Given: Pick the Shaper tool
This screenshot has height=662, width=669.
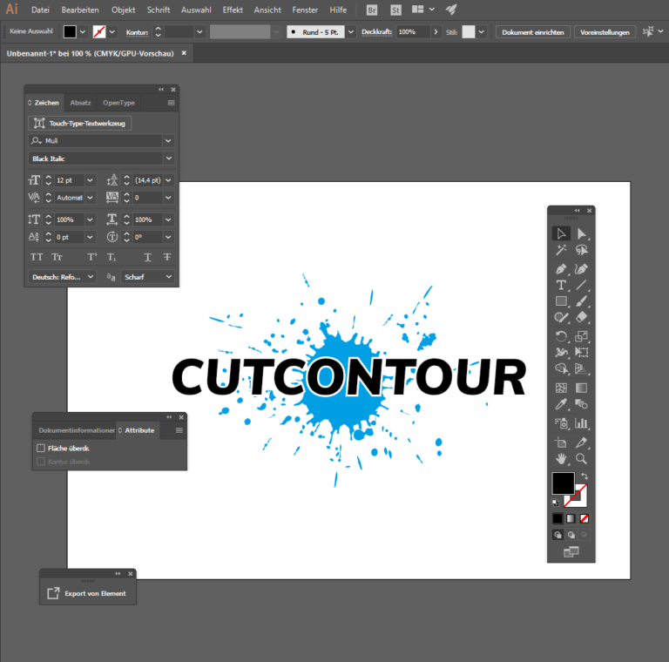Looking at the screenshot, I should (561, 317).
